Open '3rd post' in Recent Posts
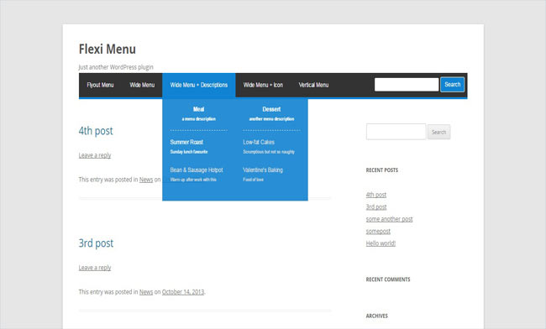This screenshot has height=329, width=546. (376, 207)
